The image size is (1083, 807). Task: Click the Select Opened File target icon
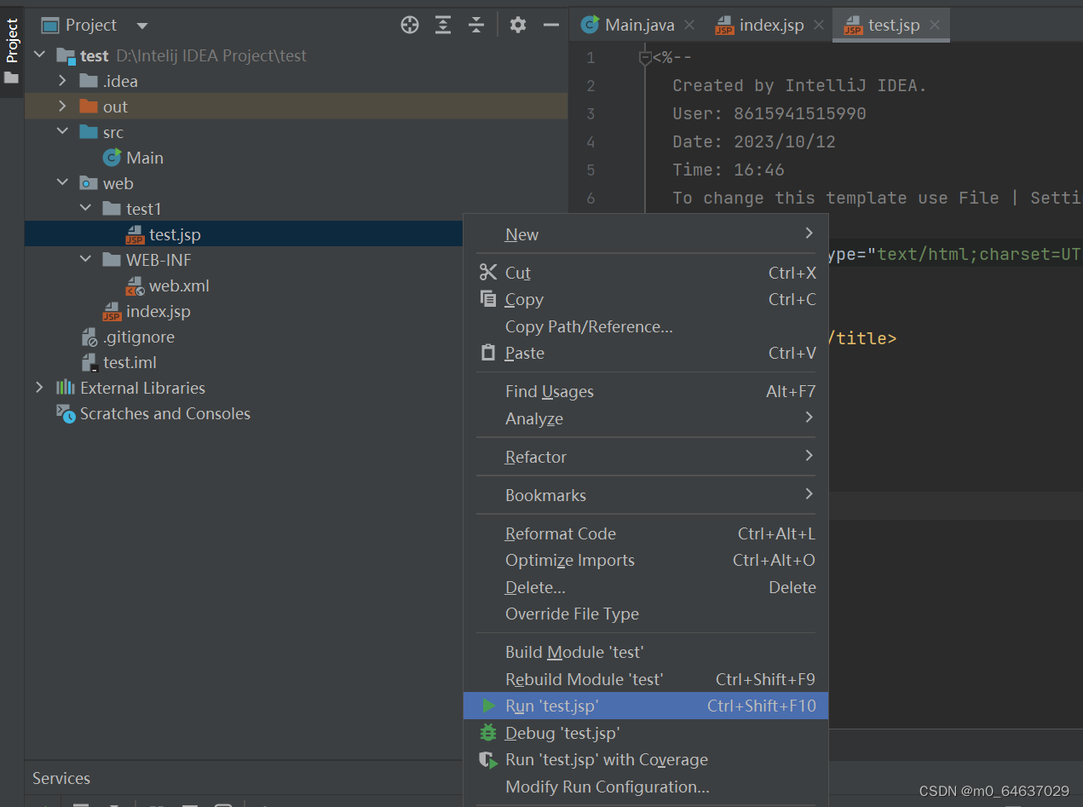tap(410, 26)
